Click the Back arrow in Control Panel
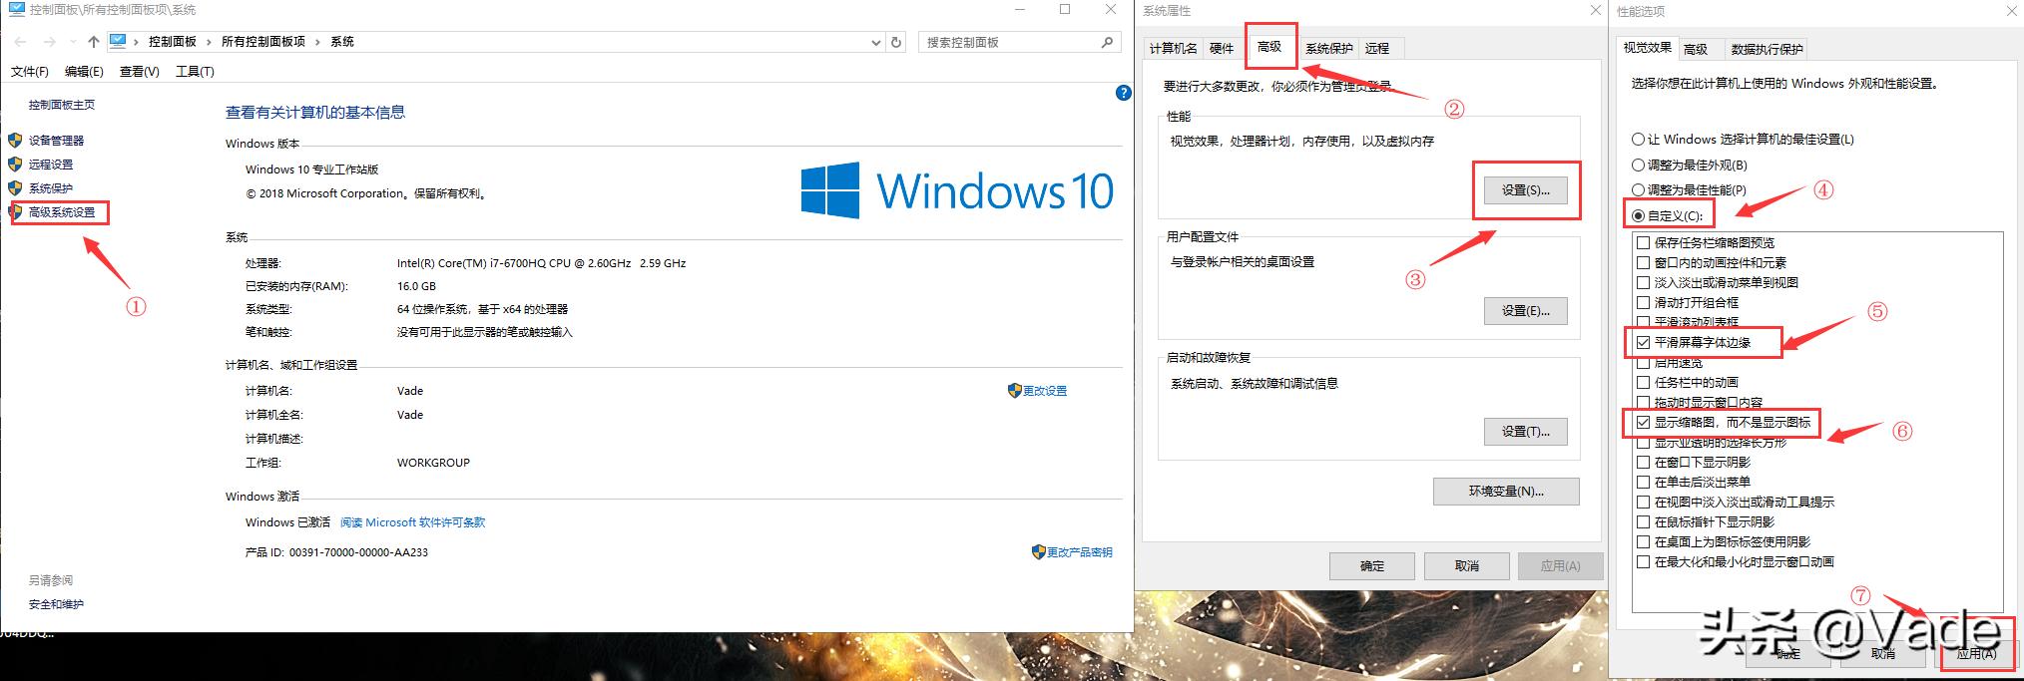 [21, 42]
